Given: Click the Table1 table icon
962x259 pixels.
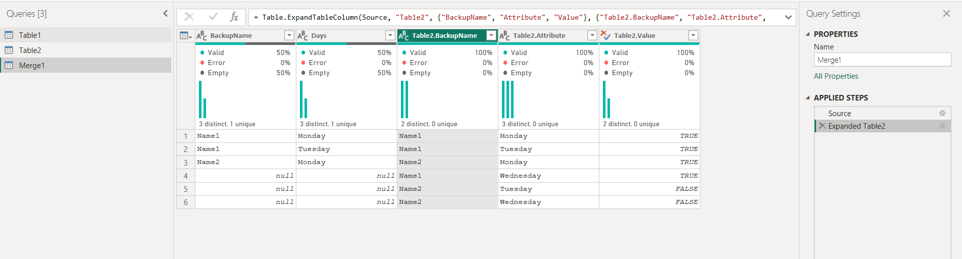Looking at the screenshot, I should pos(9,35).
